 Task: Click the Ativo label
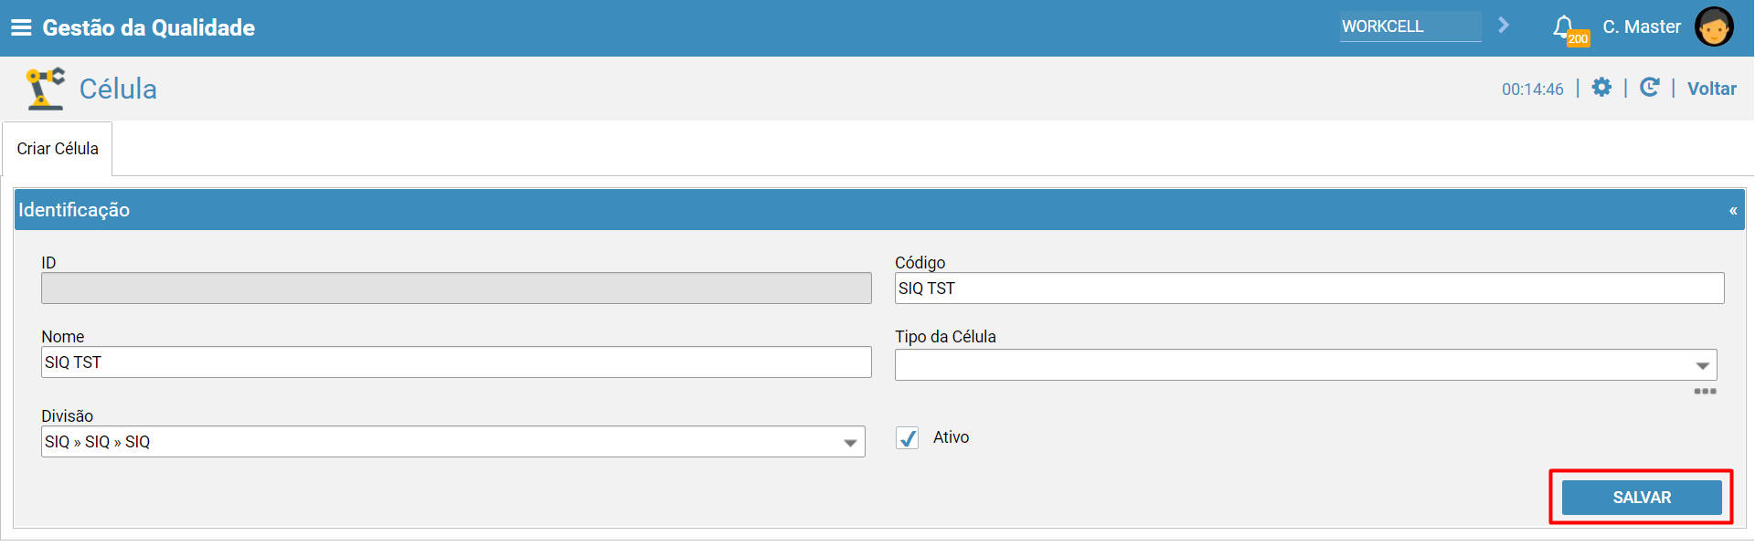coord(951,437)
